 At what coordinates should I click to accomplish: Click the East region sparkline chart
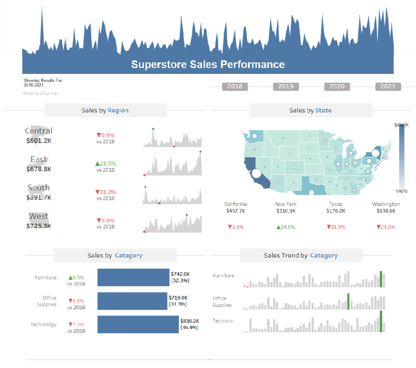coord(172,163)
